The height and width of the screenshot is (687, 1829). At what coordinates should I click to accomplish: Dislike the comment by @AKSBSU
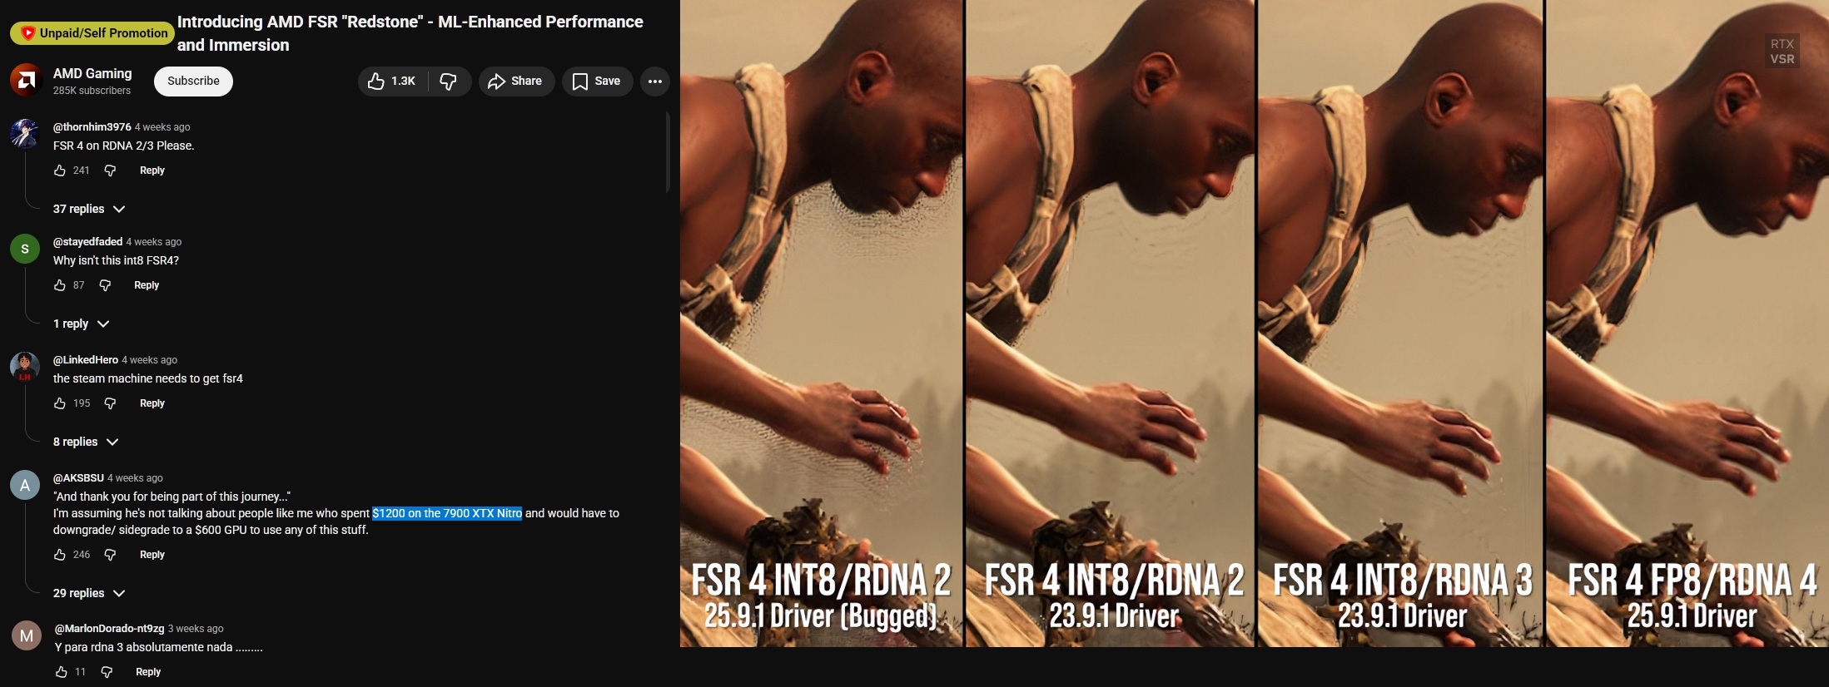point(110,555)
